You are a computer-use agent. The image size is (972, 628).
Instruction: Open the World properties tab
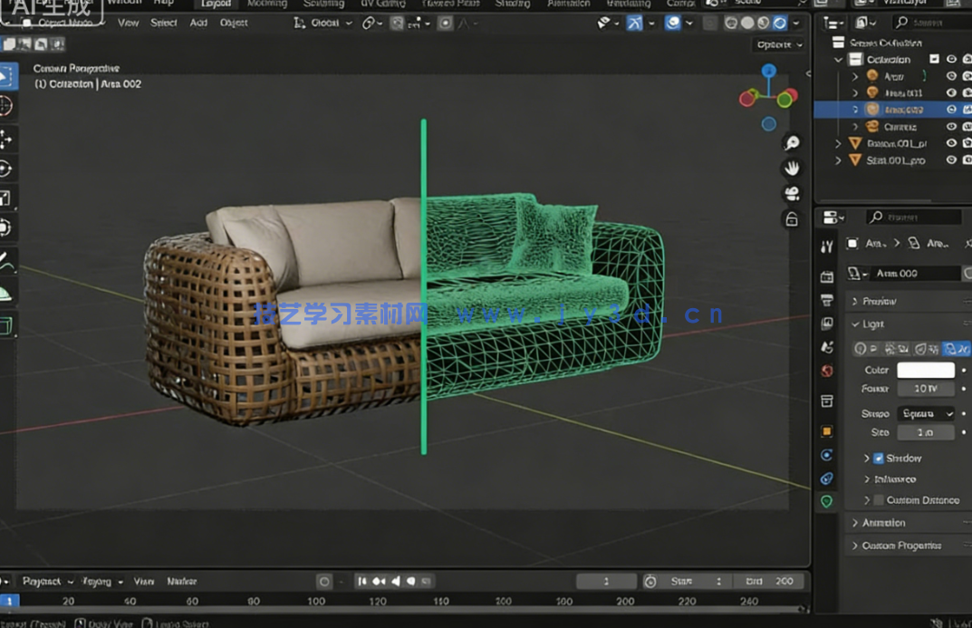click(x=825, y=372)
